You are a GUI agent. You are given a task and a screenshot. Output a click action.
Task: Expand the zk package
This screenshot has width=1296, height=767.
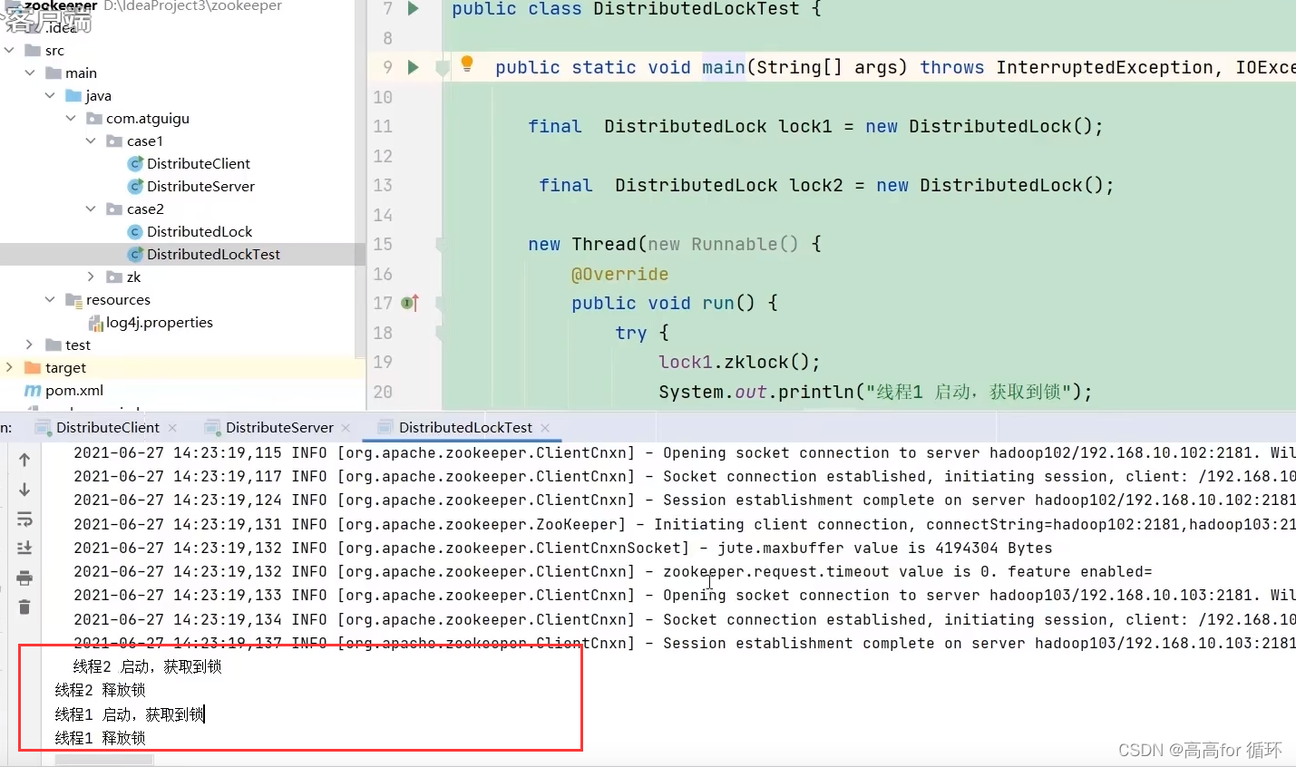91,277
